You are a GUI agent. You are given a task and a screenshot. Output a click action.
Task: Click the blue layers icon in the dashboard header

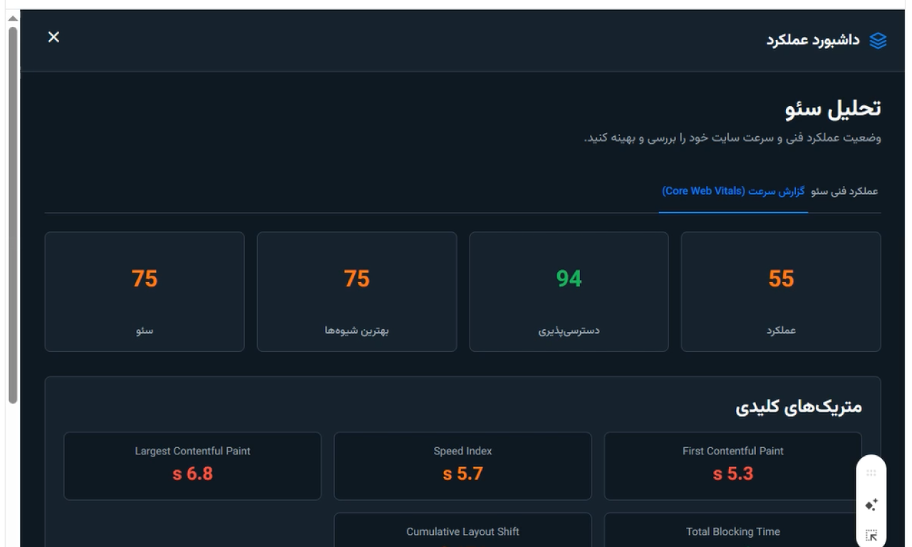[x=878, y=41]
